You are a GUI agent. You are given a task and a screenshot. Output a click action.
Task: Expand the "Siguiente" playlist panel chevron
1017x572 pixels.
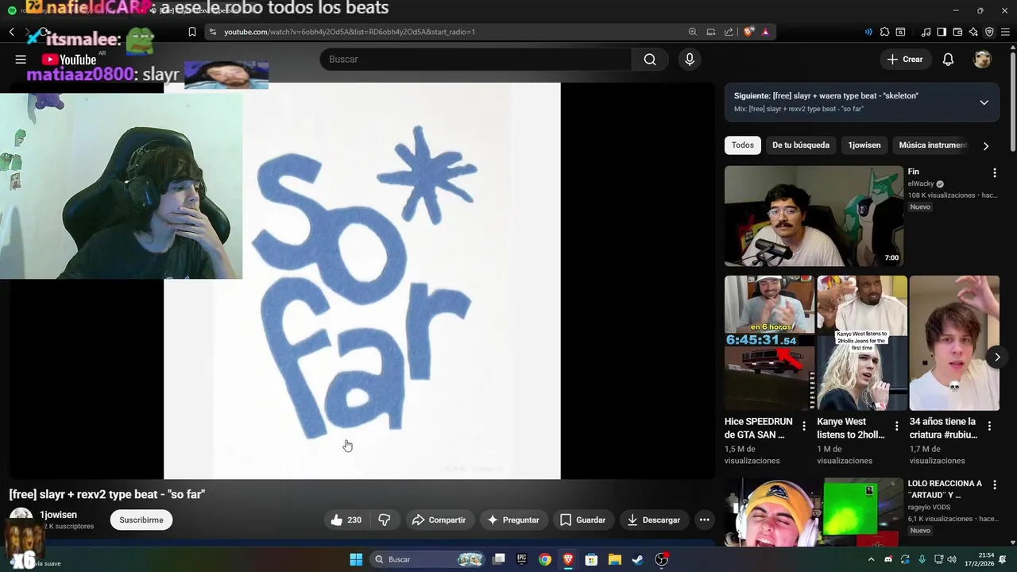tap(984, 102)
